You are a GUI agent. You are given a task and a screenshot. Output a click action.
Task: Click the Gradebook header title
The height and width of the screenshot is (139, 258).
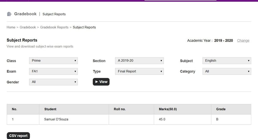point(25,14)
